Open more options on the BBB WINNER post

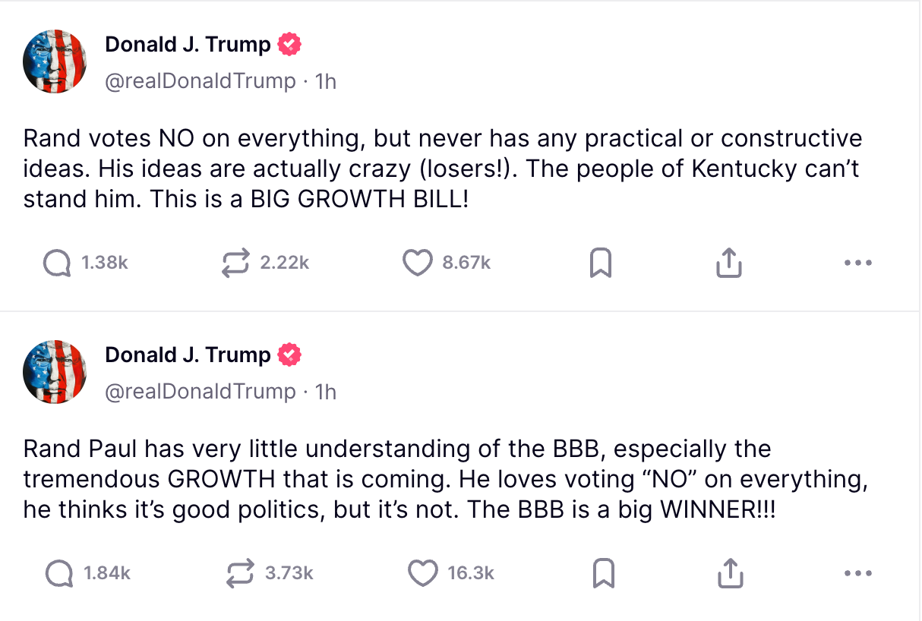tap(858, 573)
